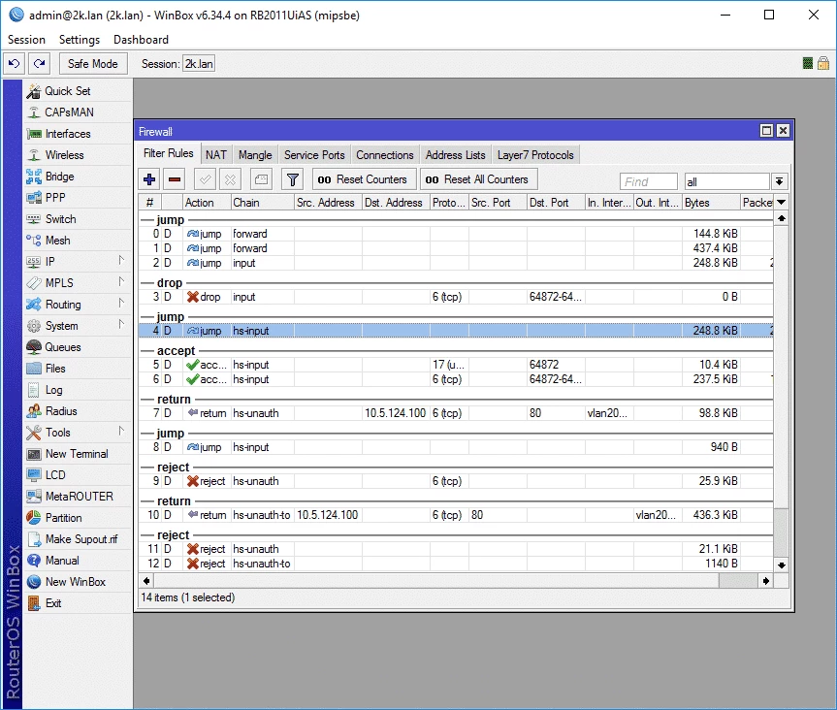Open New Terminal in the sidebar
This screenshot has width=837, height=710.
click(x=76, y=454)
